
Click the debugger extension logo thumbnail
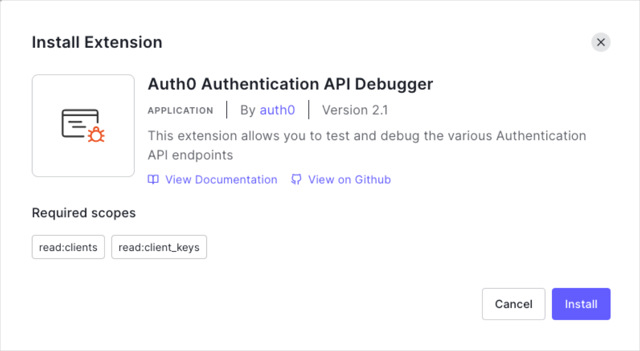(x=83, y=126)
